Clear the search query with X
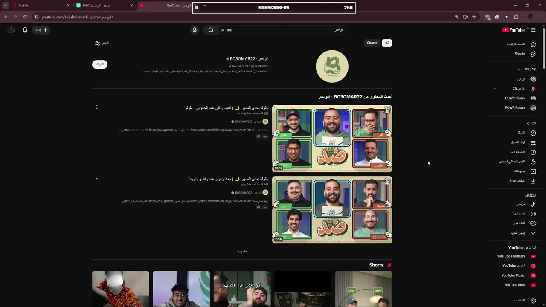 click(x=222, y=30)
